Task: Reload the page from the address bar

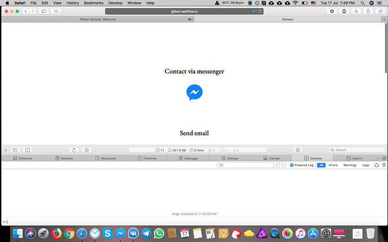Action: coord(260,11)
